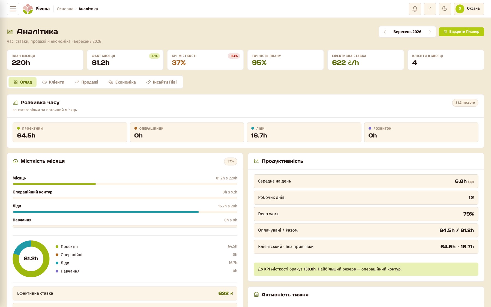Image resolution: width=491 pixels, height=307 pixels.
Task: Click the -63% badge on KPI місткості
Action: click(x=234, y=56)
